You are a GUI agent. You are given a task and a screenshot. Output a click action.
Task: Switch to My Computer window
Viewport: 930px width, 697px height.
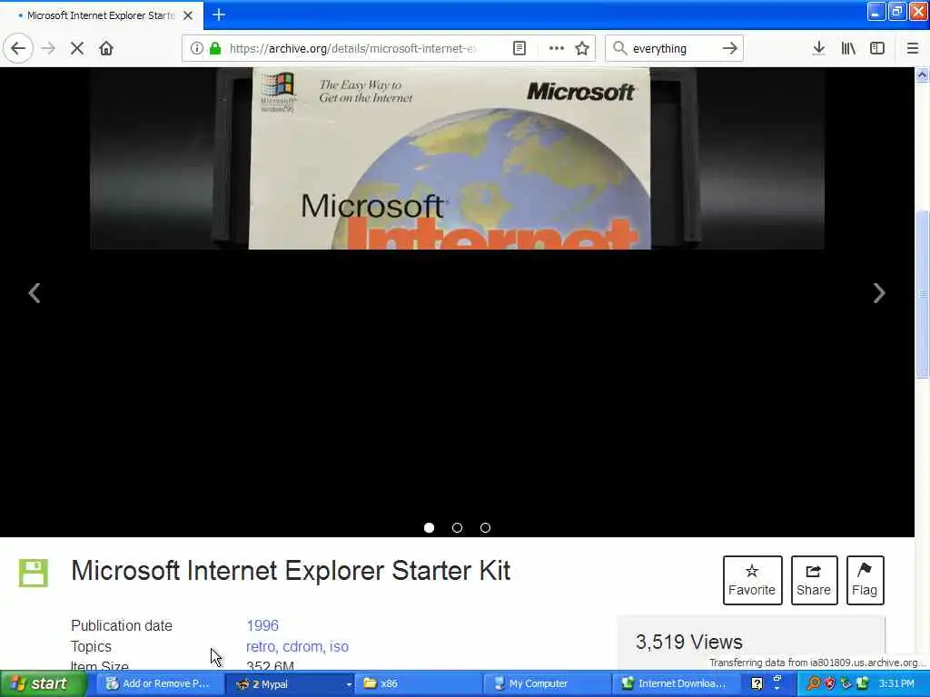[x=546, y=684]
